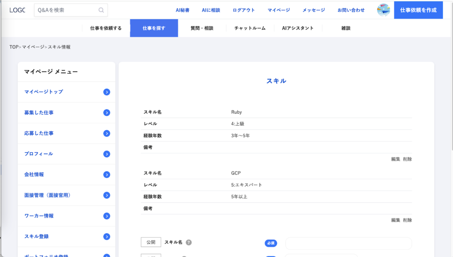This screenshot has height=257, width=453.
Task: Click arrow icon beside マイページトップ
Action: (107, 92)
